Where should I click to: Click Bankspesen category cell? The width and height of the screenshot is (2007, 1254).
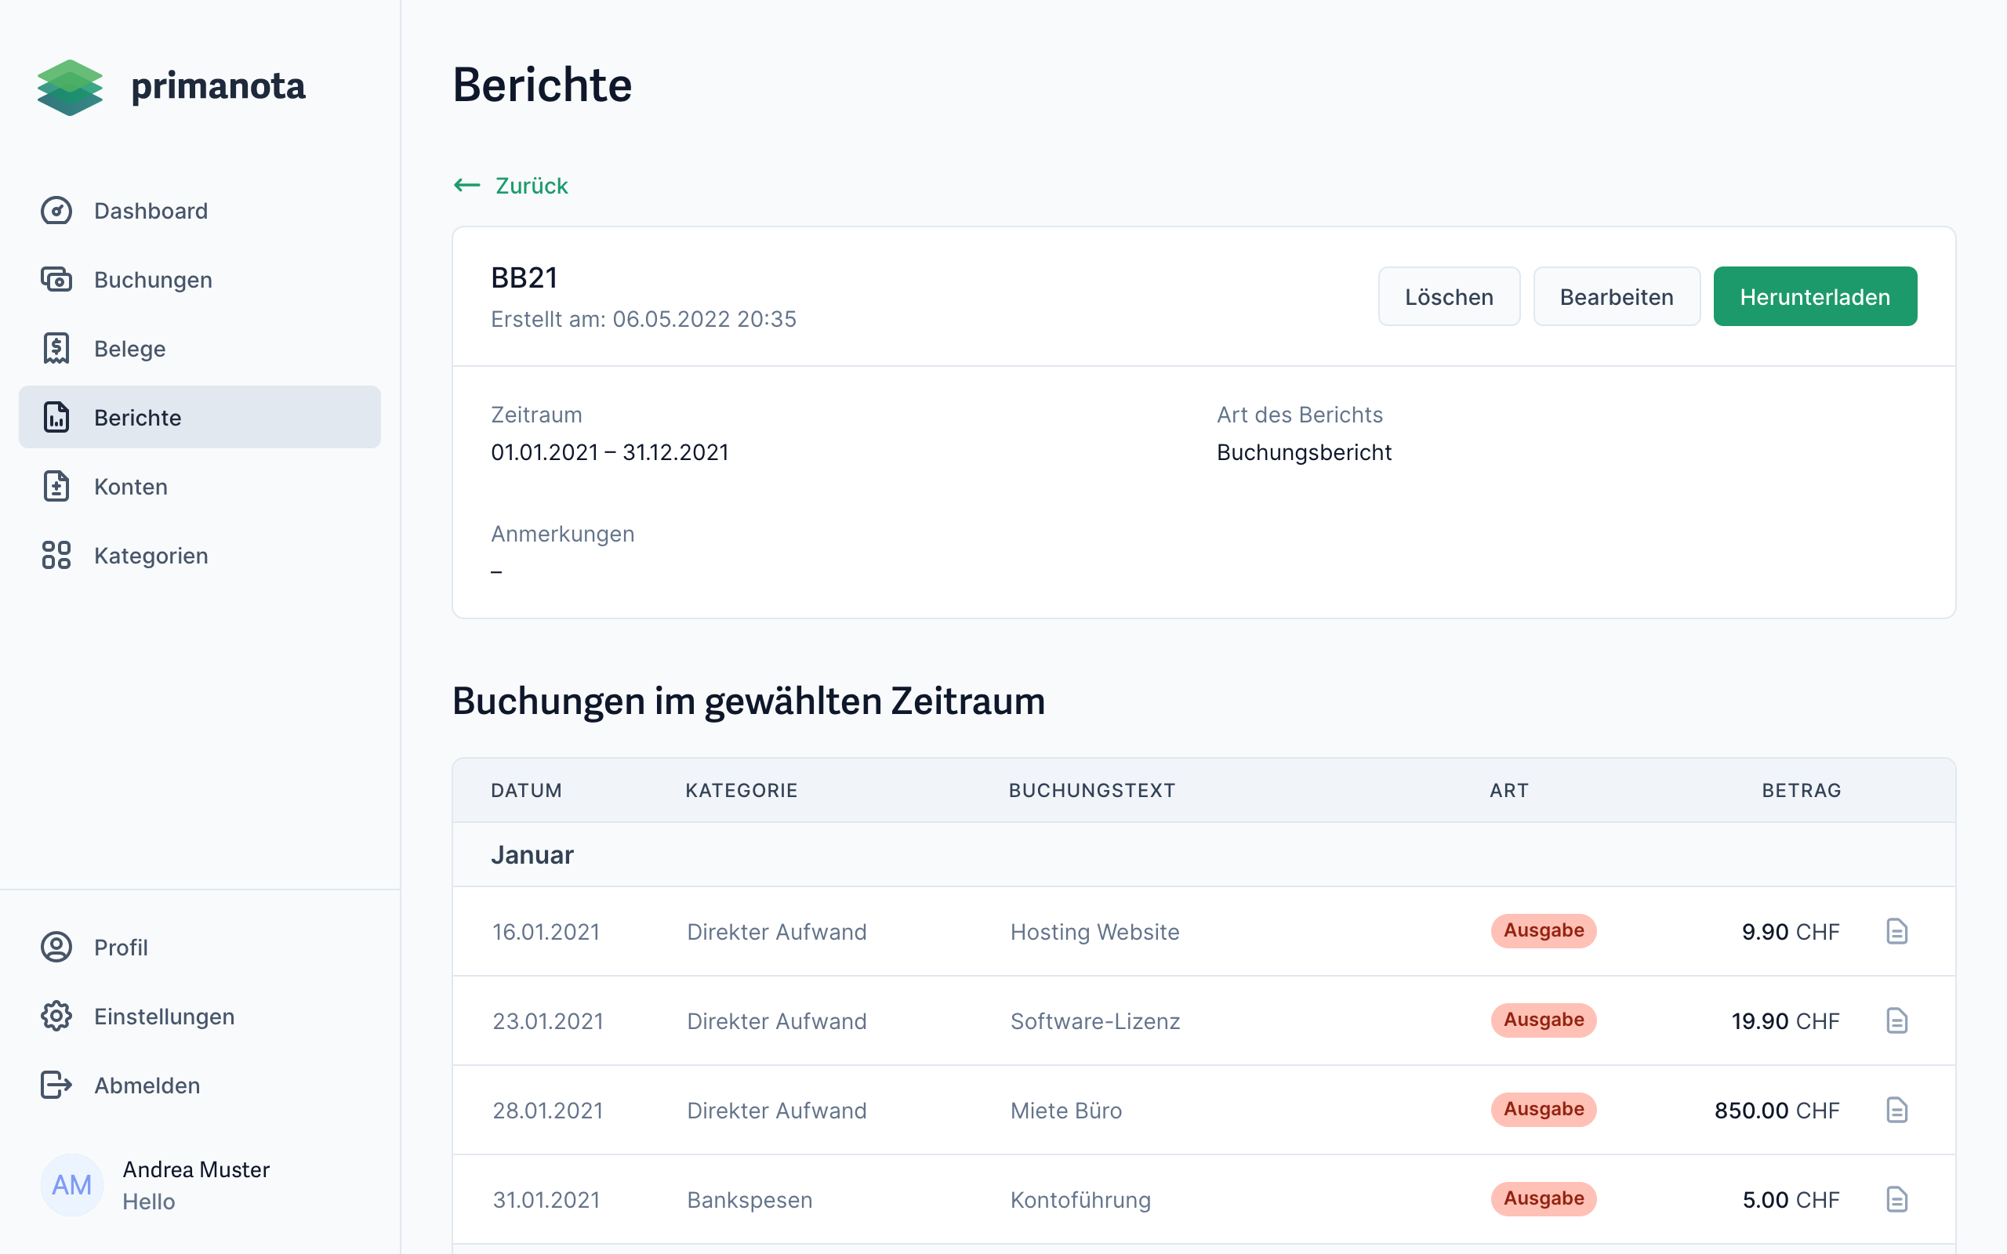(x=749, y=1200)
